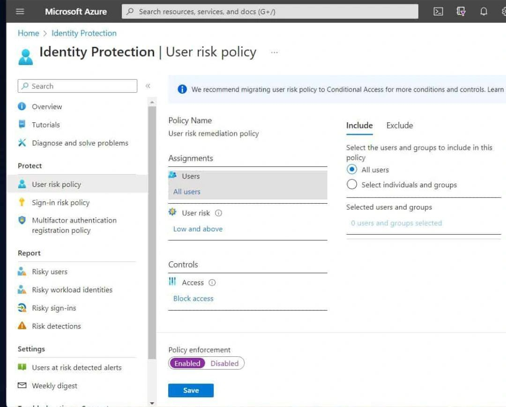Click the Multifactor authentication shield icon
The width and height of the screenshot is (506, 407).
coord(22,220)
